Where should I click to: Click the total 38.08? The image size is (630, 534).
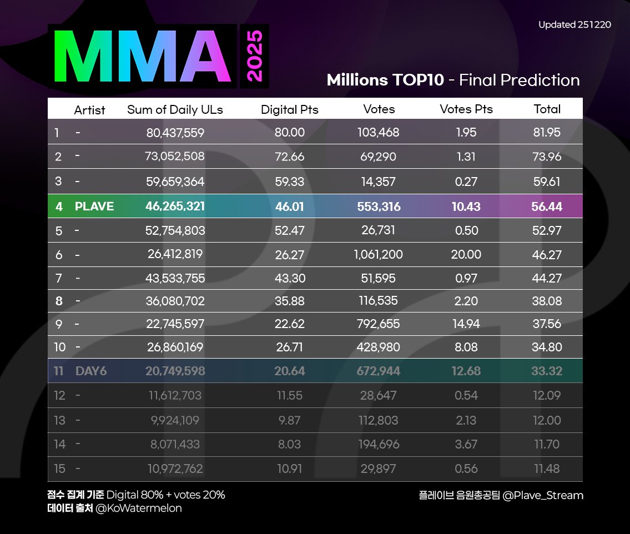547,301
